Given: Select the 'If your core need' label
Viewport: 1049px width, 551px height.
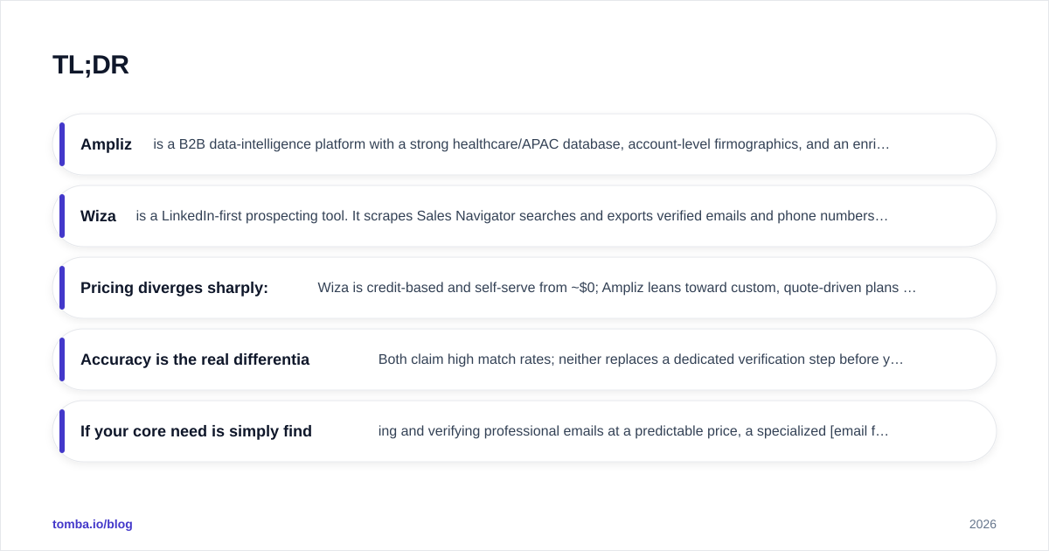Looking at the screenshot, I should pyautogui.click(x=196, y=431).
